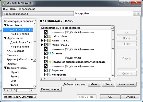Click the По умолчанию button
This screenshot has width=143, height=102.
[x=51, y=89]
